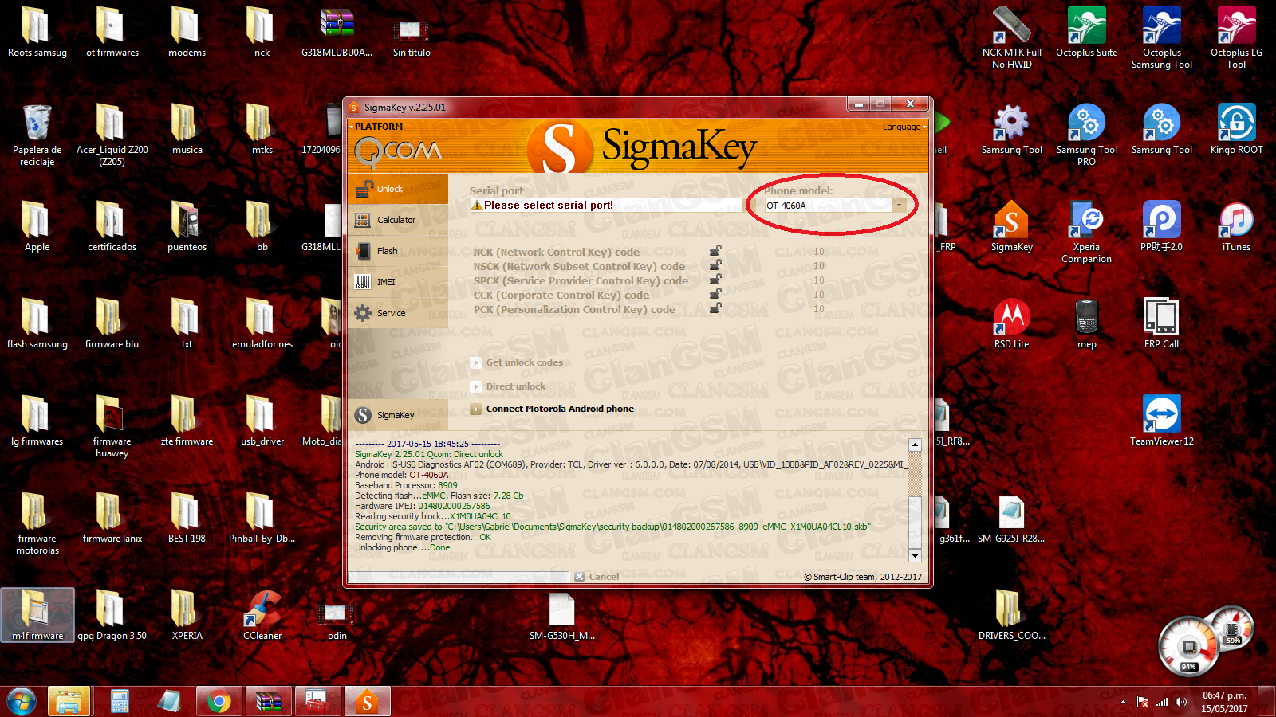Select PP助手2.0 desktop icon
The height and width of the screenshot is (717, 1276).
(1161, 226)
